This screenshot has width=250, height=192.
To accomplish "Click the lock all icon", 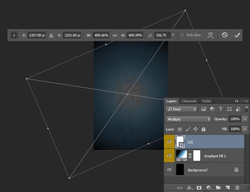I will [203, 129].
